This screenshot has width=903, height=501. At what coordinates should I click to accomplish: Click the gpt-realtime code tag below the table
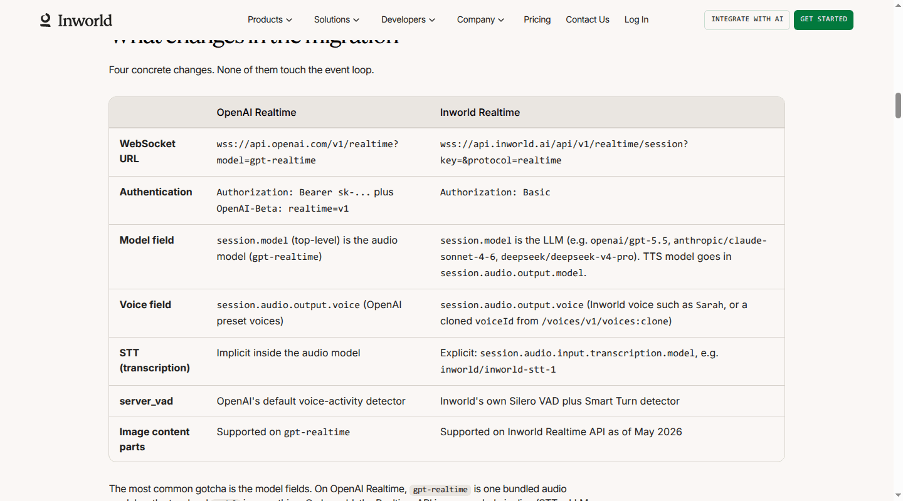440,490
